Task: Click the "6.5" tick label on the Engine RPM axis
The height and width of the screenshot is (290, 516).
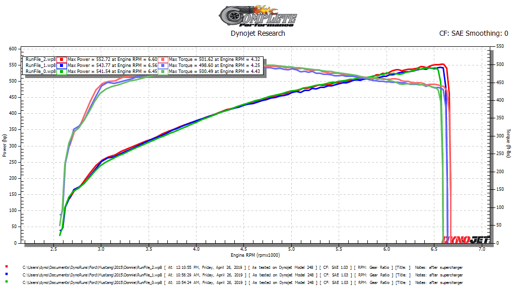Action: (434, 249)
